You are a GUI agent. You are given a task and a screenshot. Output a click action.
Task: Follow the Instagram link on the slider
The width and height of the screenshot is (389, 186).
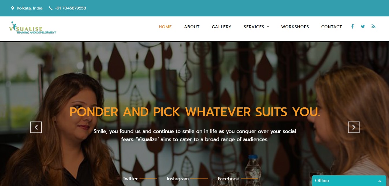pyautogui.click(x=178, y=179)
